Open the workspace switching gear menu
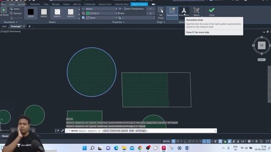Screen dimensions: 271x152 pos(249,141)
